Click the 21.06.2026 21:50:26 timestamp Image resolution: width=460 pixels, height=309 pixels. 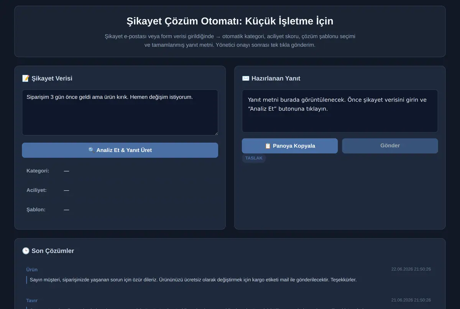coord(411,300)
